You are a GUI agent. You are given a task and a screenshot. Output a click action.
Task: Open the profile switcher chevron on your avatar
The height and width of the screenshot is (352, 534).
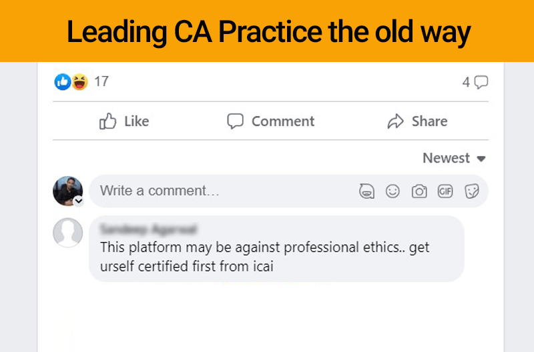(78, 201)
